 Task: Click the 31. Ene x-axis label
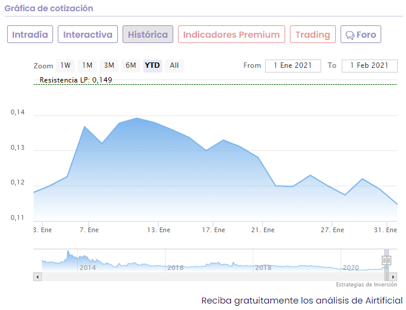385,230
